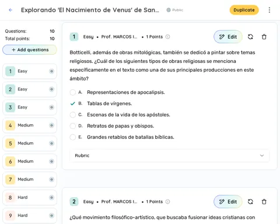Select checked option B Tablas de vírgenes
The height and width of the screenshot is (224, 280).
pyautogui.click(x=73, y=103)
